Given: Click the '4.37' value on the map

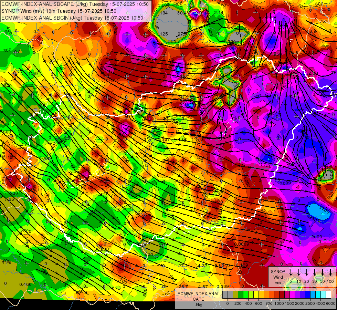Looking at the screenshot, I should [x=203, y=266].
